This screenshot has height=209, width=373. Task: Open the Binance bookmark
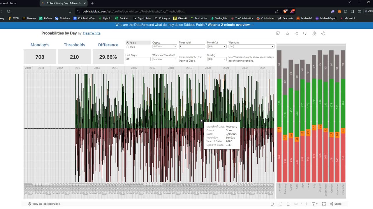pos(29,18)
